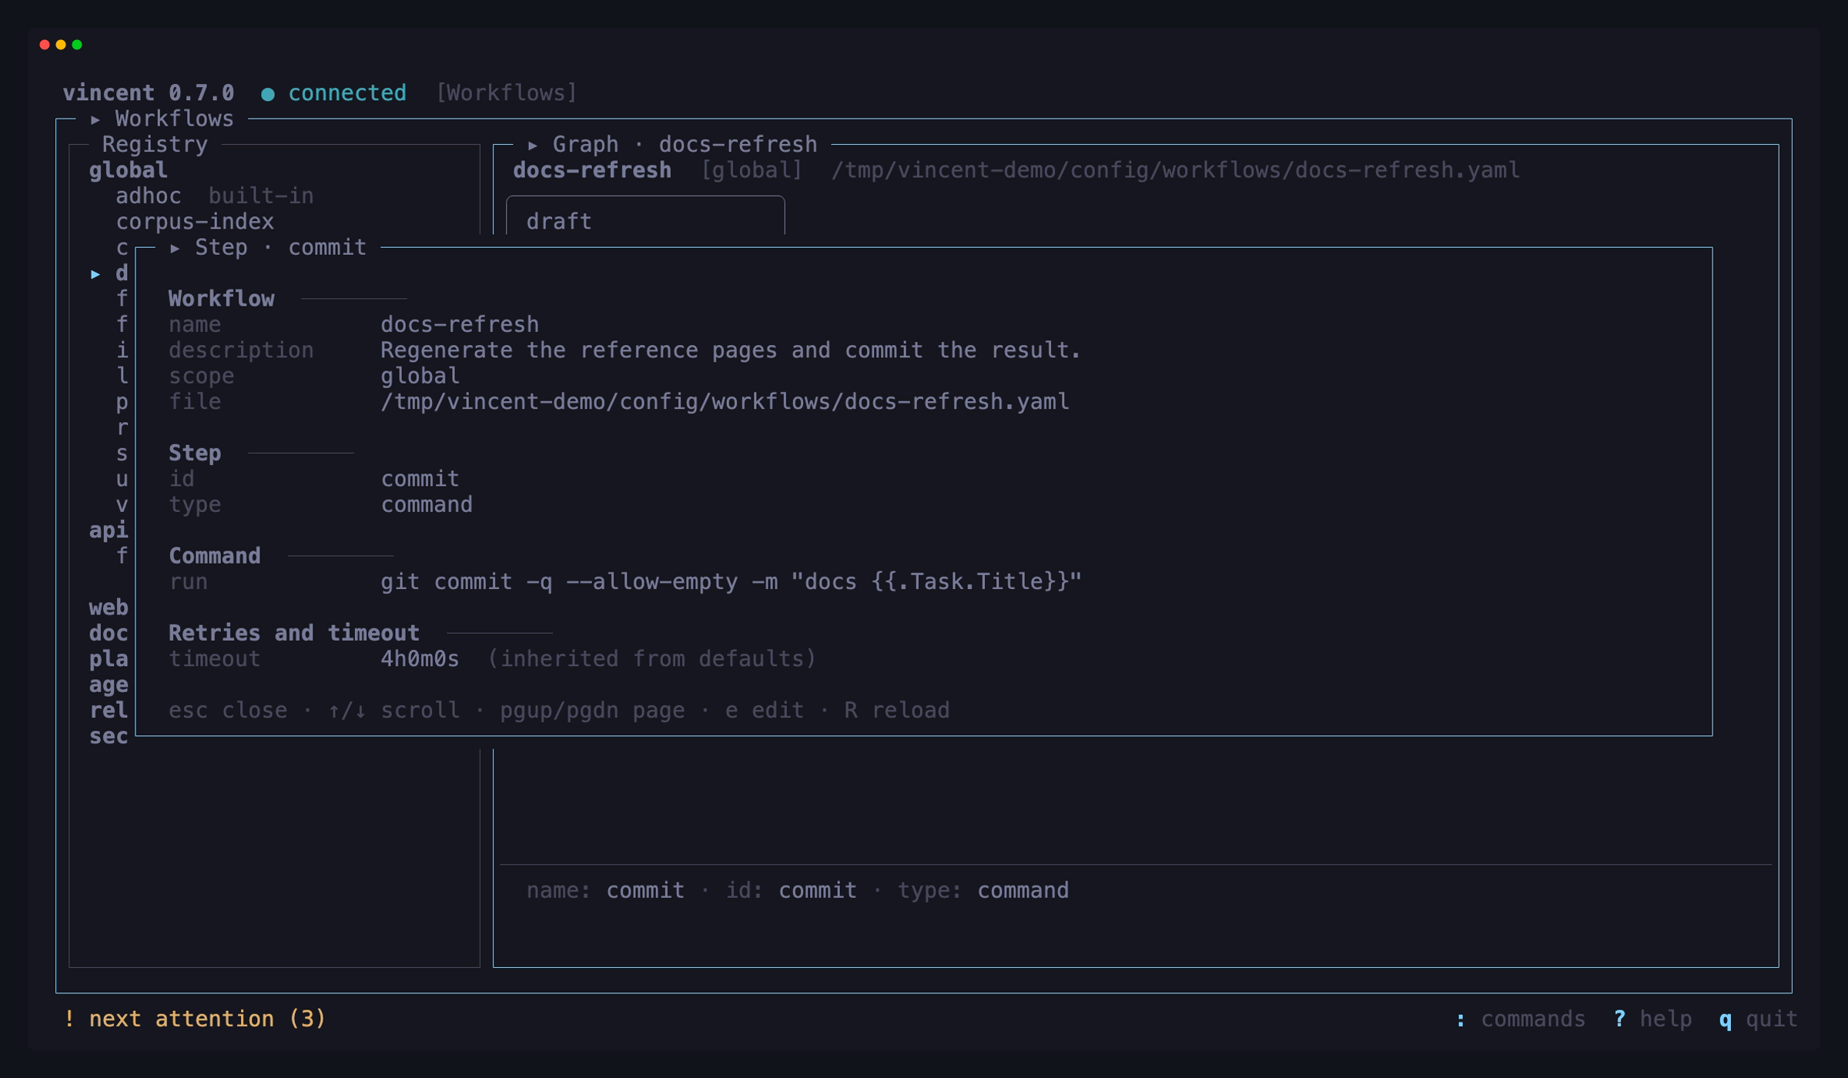This screenshot has width=1848, height=1078.
Task: Click the q quit shortcut
Action: (1759, 1019)
